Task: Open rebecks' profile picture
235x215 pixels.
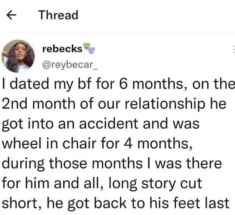Action: 18,56
